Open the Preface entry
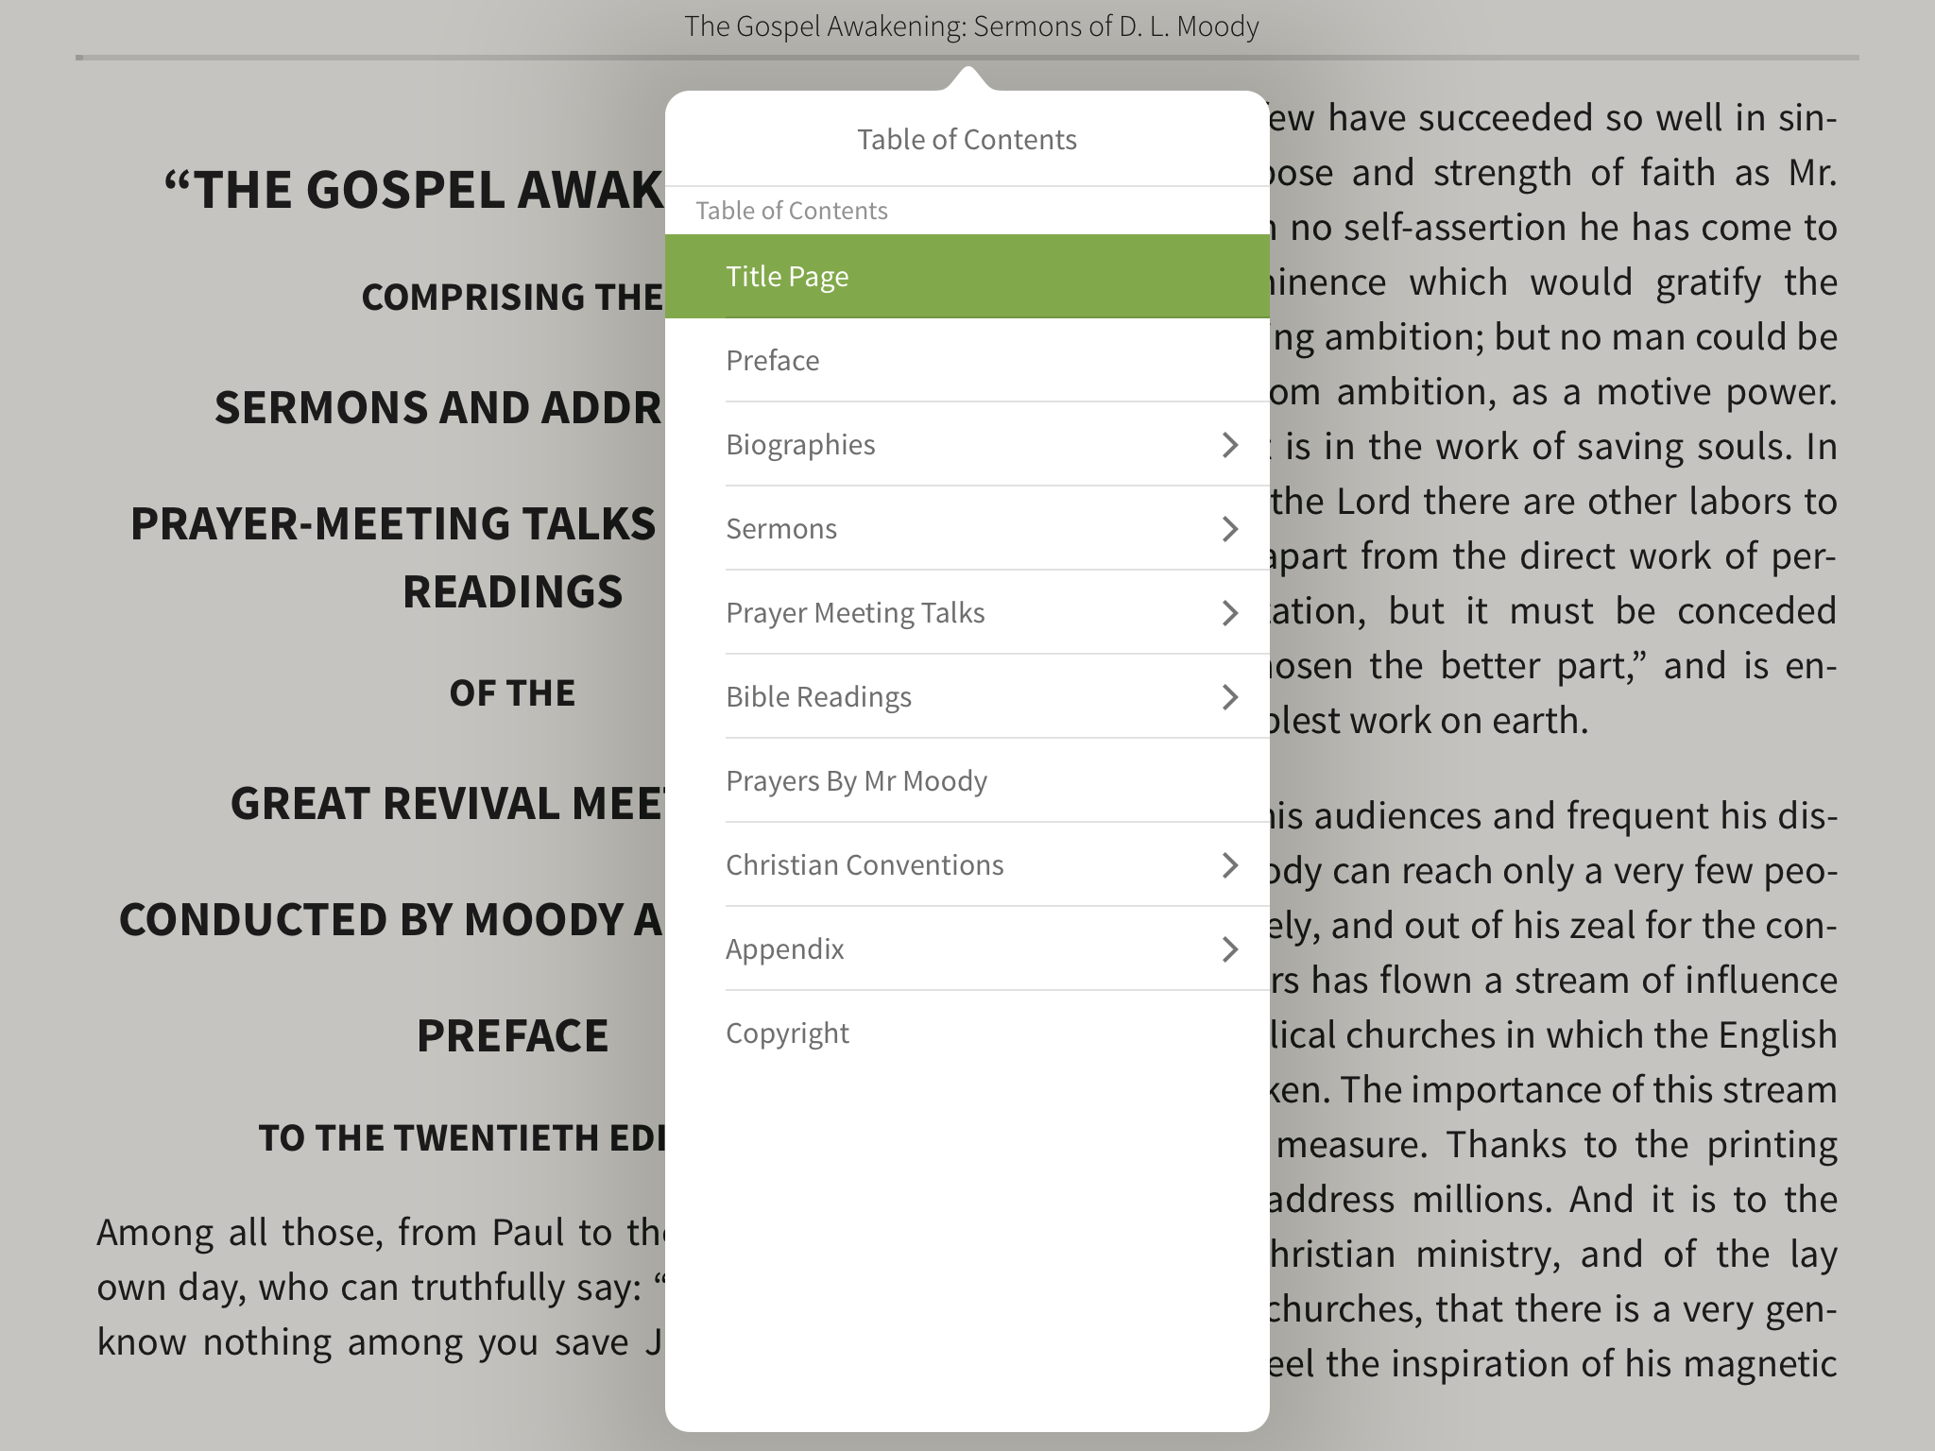The image size is (1935, 1451). click(x=967, y=360)
